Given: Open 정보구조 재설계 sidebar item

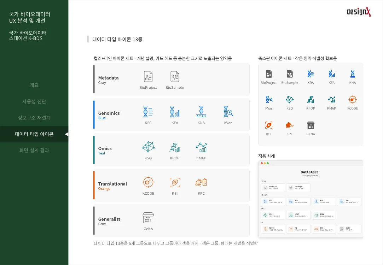Looking at the screenshot, I should 34,118.
